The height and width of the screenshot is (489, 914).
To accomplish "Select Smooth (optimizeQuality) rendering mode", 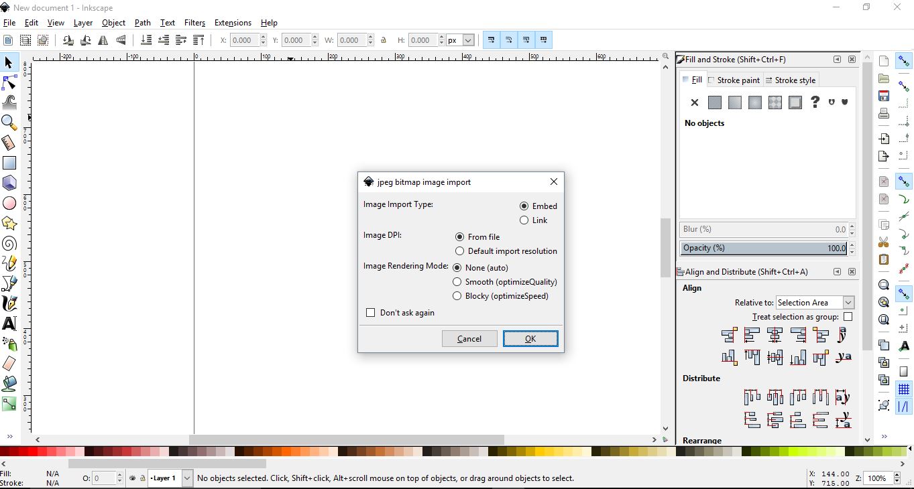I will [x=457, y=282].
